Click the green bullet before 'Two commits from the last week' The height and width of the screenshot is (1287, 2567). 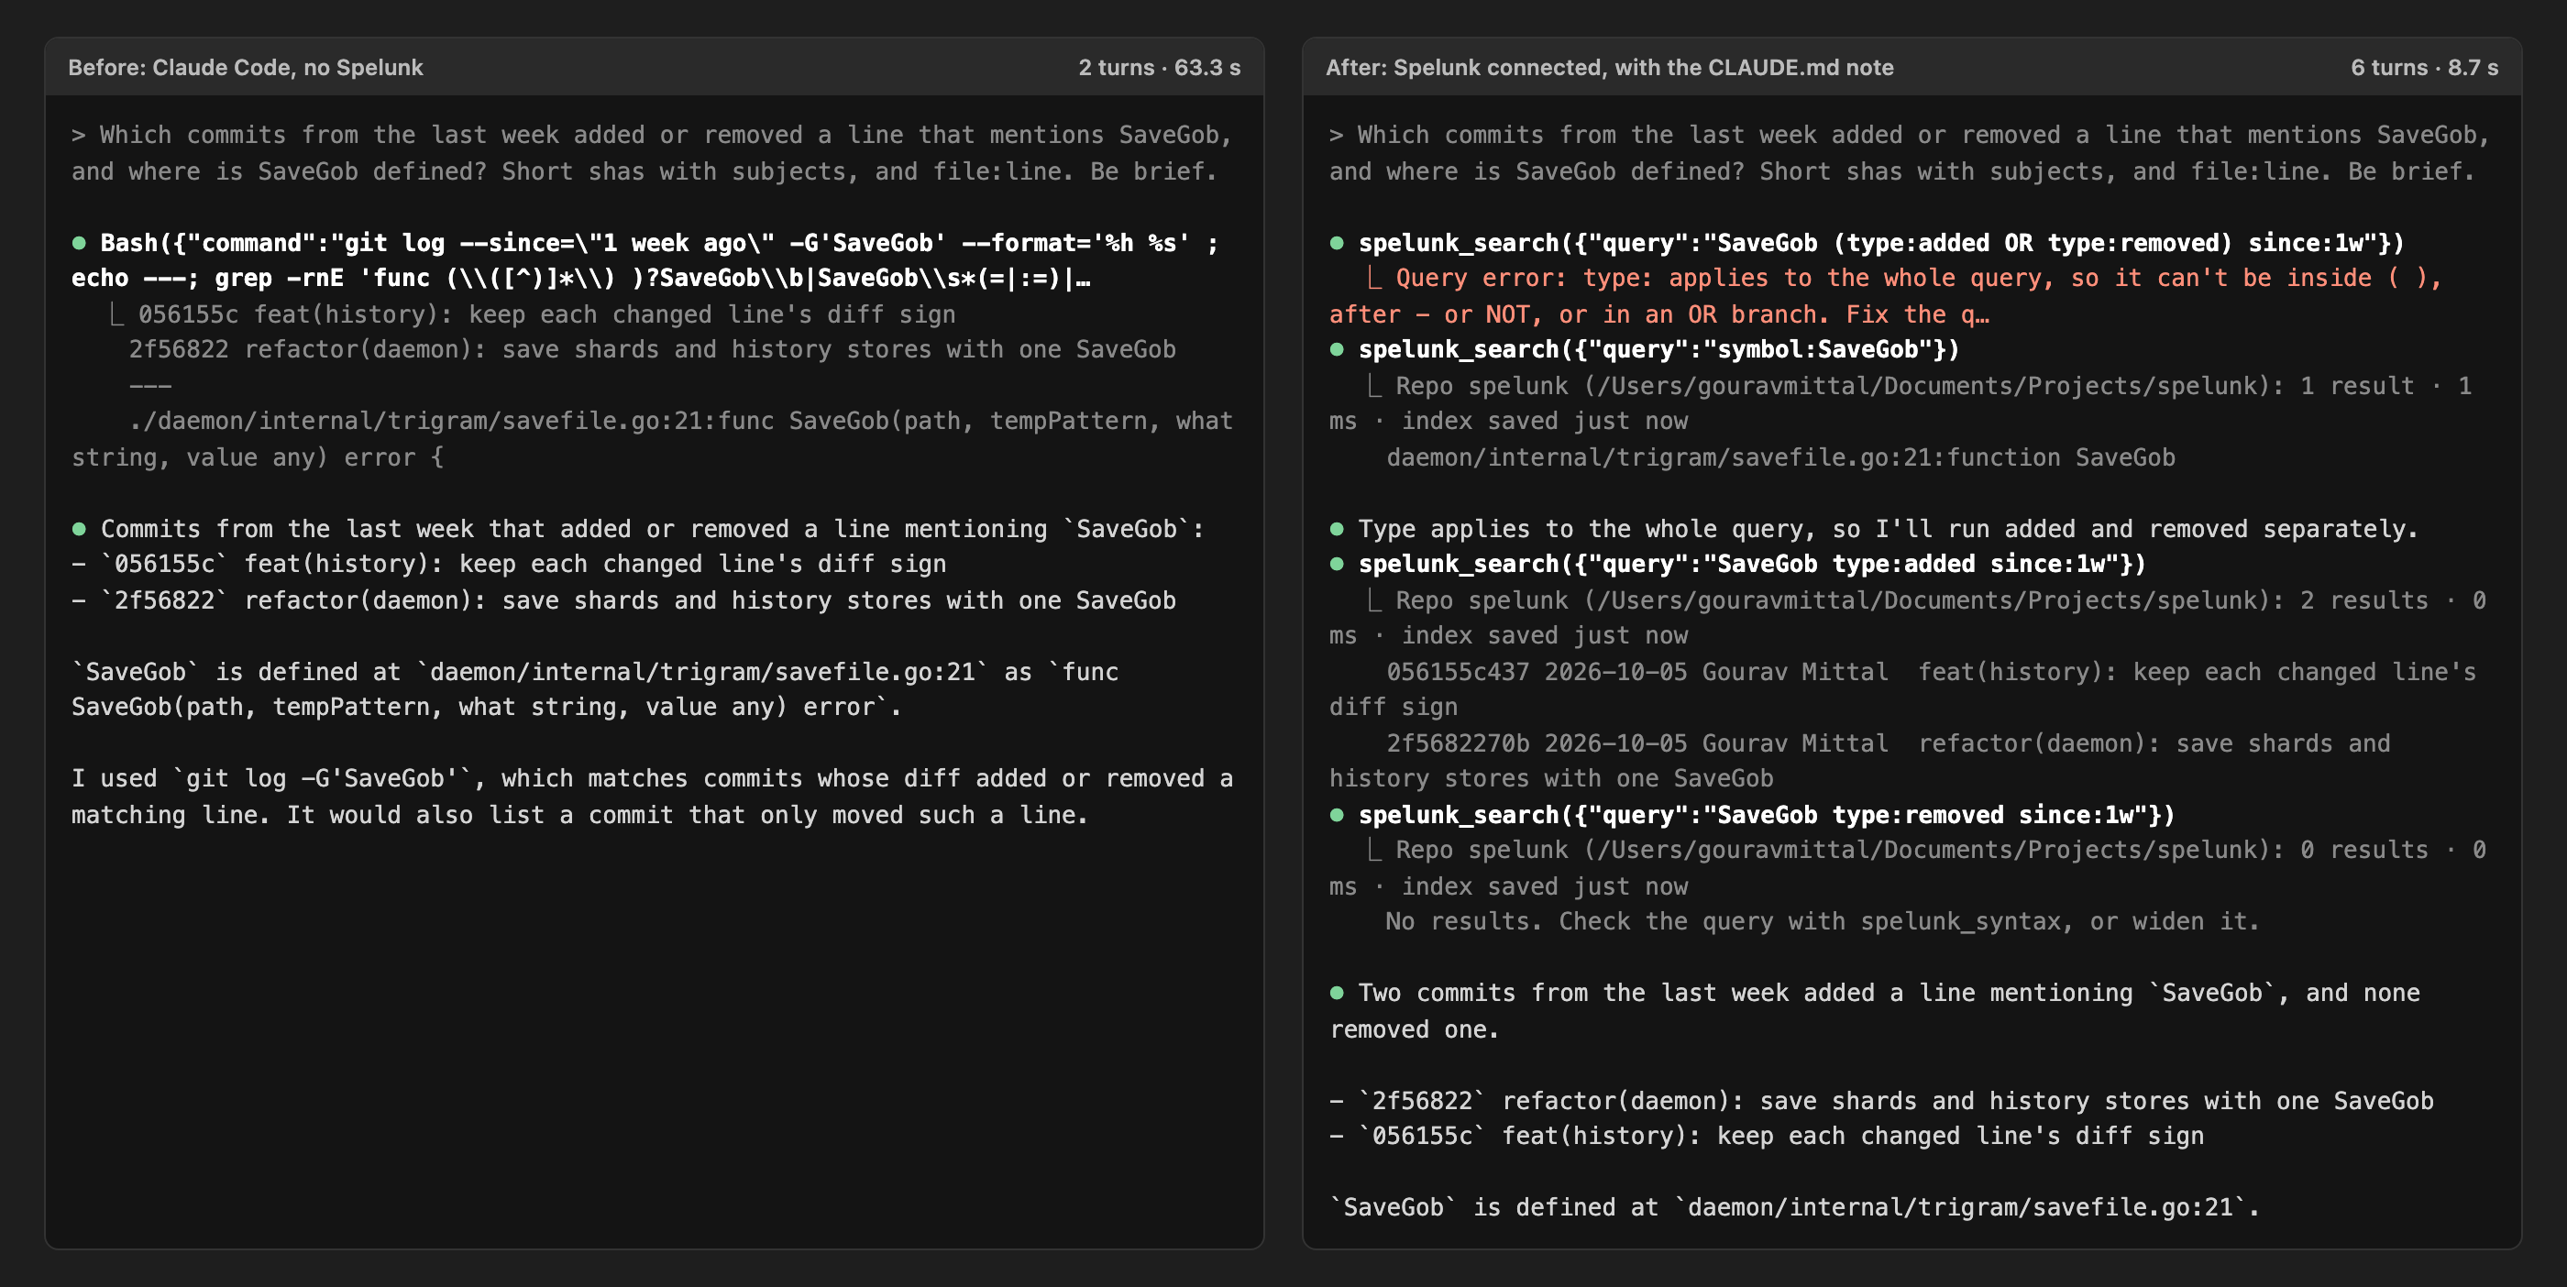click(1337, 993)
